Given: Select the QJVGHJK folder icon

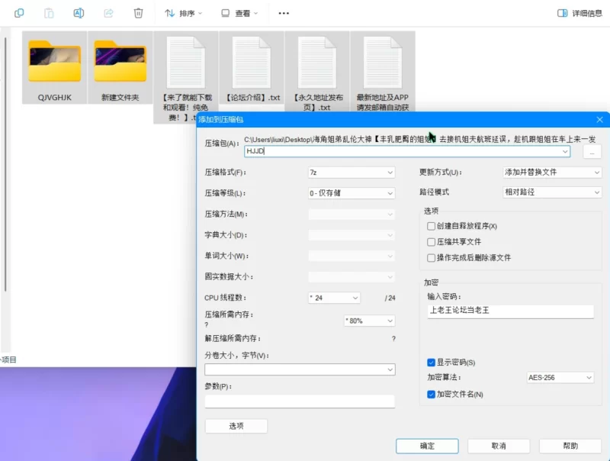Looking at the screenshot, I should coord(55,61).
